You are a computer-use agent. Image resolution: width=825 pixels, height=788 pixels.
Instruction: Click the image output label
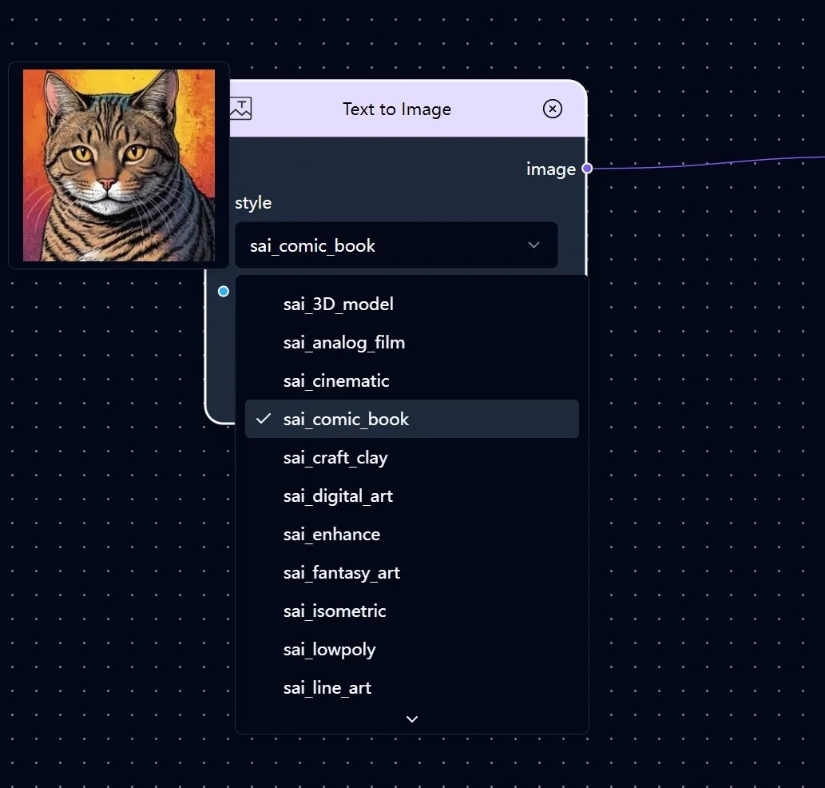click(x=551, y=169)
